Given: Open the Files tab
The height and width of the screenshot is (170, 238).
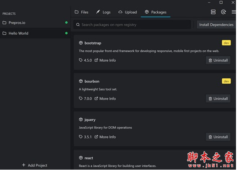Looking at the screenshot, I should pos(81,12).
